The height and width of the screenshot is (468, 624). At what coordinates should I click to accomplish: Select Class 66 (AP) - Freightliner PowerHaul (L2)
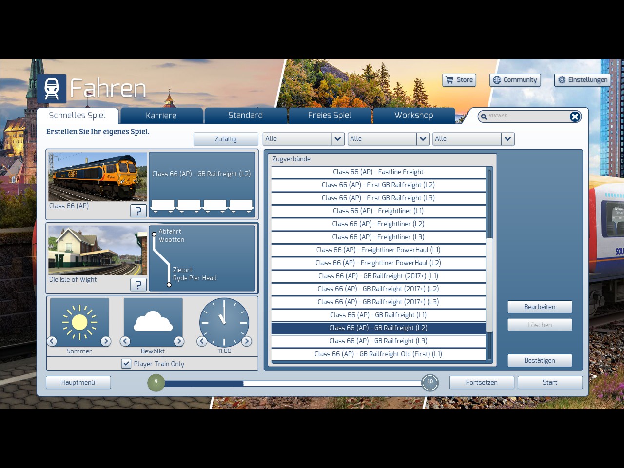(x=378, y=263)
